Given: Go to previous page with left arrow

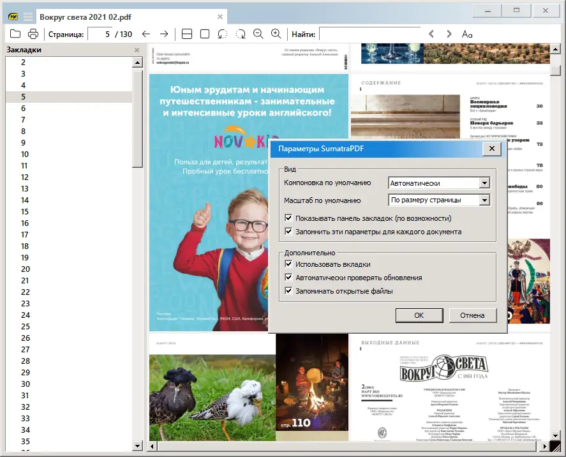Looking at the screenshot, I should click(146, 34).
